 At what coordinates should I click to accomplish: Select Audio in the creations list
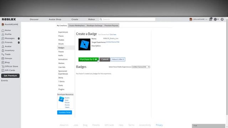61,55
